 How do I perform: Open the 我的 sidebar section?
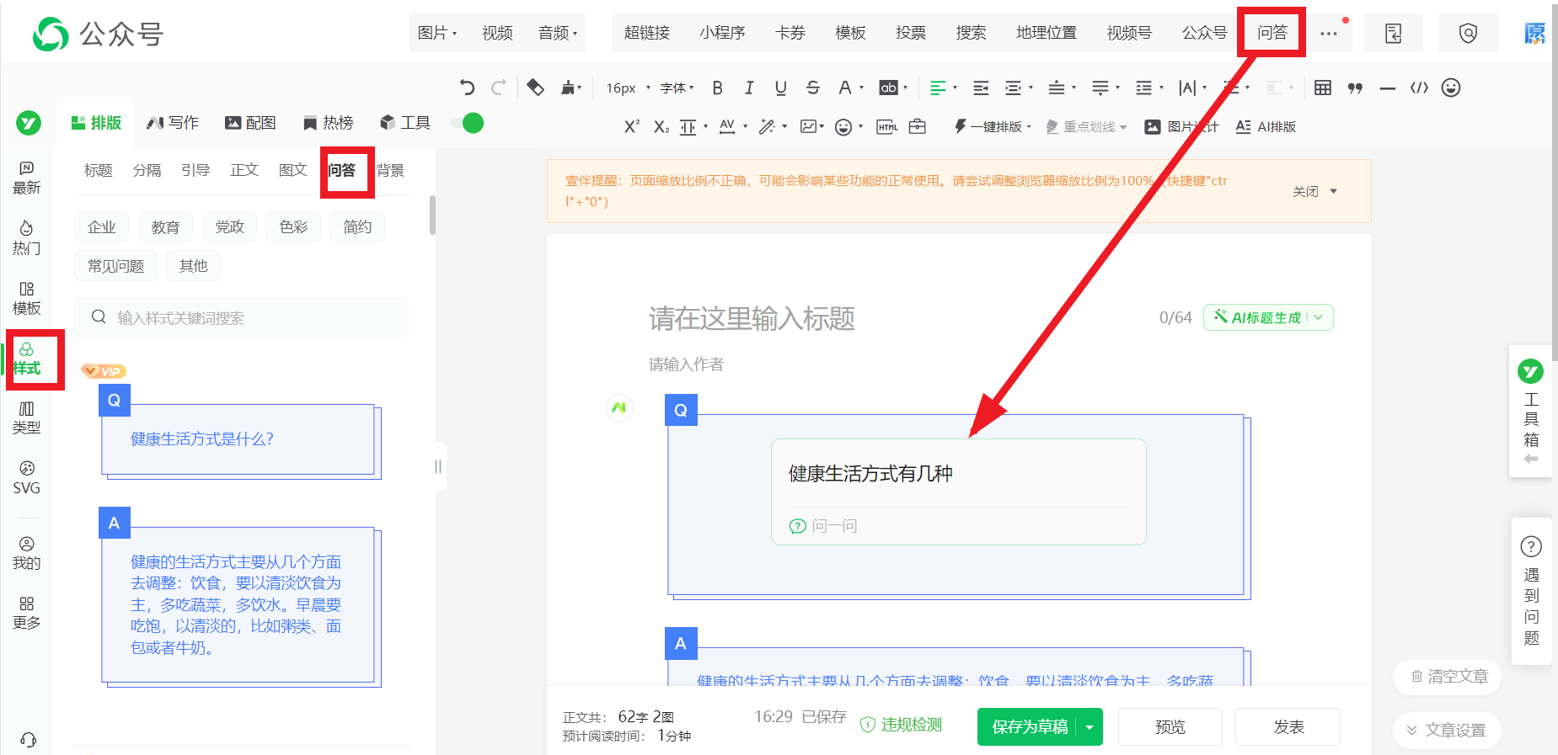point(26,553)
